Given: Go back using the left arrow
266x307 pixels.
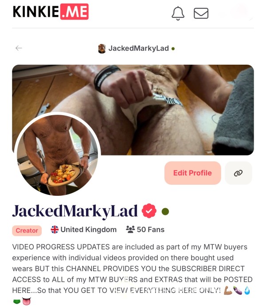Looking at the screenshot, I should click(19, 48).
